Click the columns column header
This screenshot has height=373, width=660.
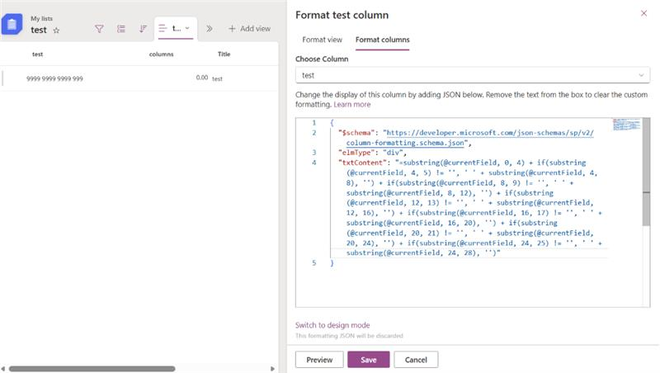tap(161, 54)
